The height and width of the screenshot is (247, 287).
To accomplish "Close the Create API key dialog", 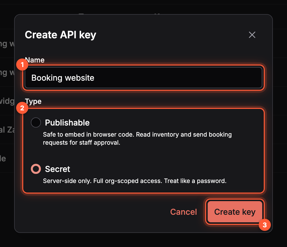I will [x=252, y=35].
